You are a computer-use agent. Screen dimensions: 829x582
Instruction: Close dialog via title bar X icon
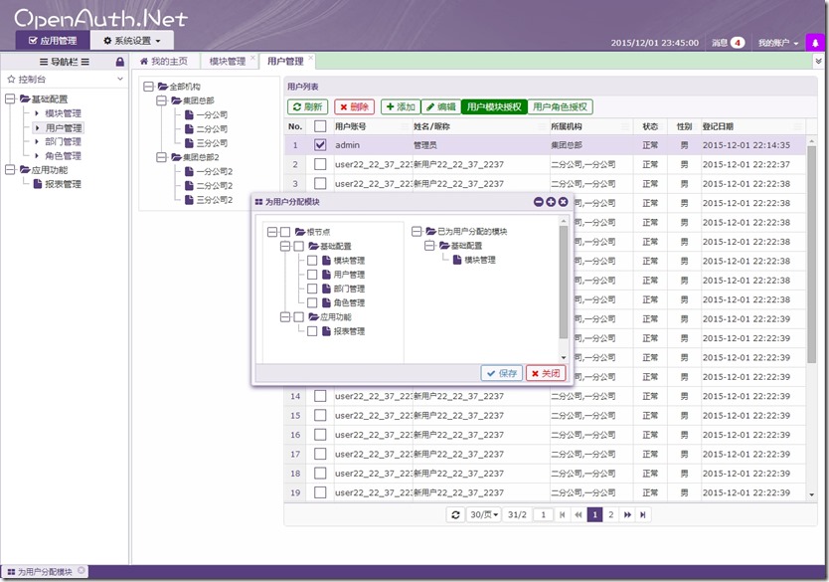[563, 202]
